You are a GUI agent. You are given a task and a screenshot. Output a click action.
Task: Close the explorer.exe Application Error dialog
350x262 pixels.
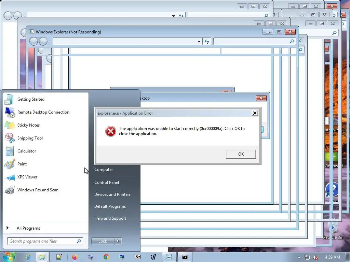(x=254, y=113)
